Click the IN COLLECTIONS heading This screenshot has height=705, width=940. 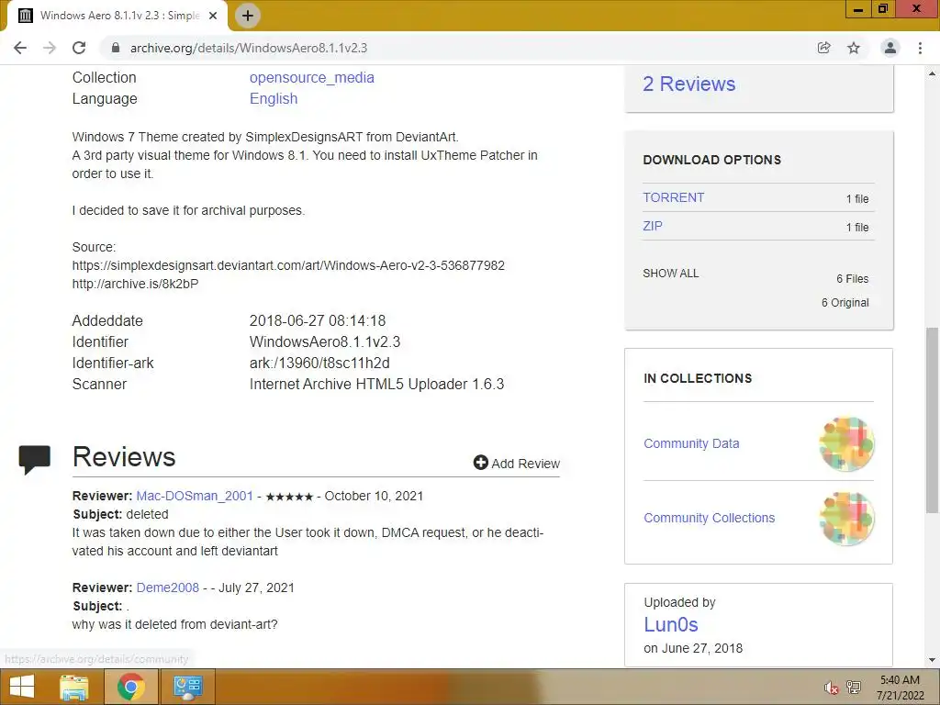pos(698,378)
